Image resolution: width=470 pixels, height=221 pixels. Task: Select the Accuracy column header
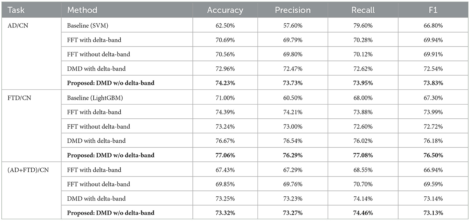(225, 10)
